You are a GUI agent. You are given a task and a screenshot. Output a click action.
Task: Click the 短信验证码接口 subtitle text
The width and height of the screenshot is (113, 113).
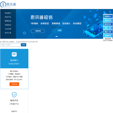pos(14,64)
